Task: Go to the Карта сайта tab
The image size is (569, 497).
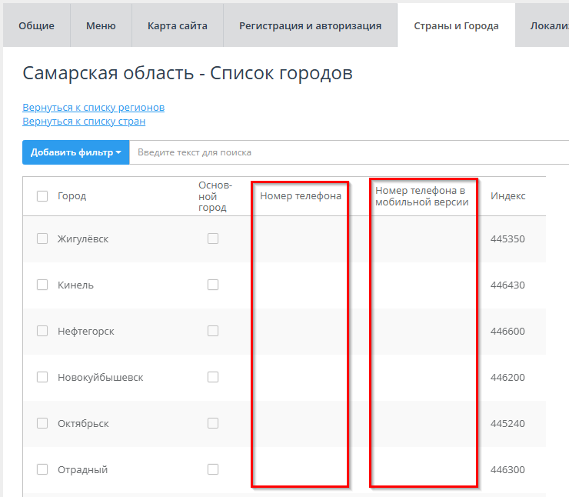Action: 178,25
